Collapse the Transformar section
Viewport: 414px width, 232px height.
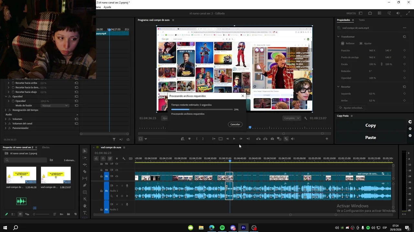338,37
